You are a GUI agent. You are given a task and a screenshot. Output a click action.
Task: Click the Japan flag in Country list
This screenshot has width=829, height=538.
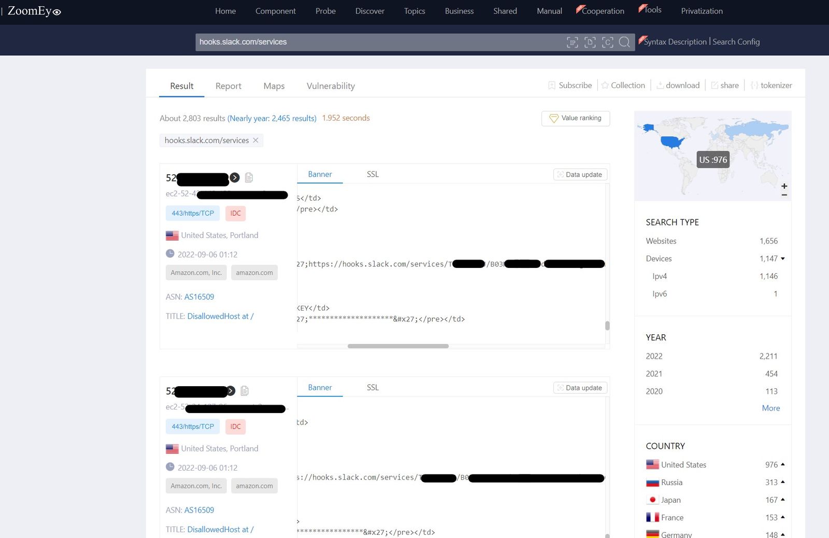coord(652,500)
